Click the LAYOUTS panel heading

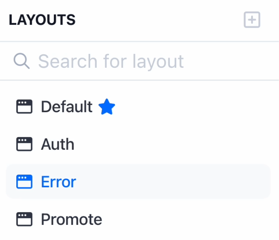42,20
